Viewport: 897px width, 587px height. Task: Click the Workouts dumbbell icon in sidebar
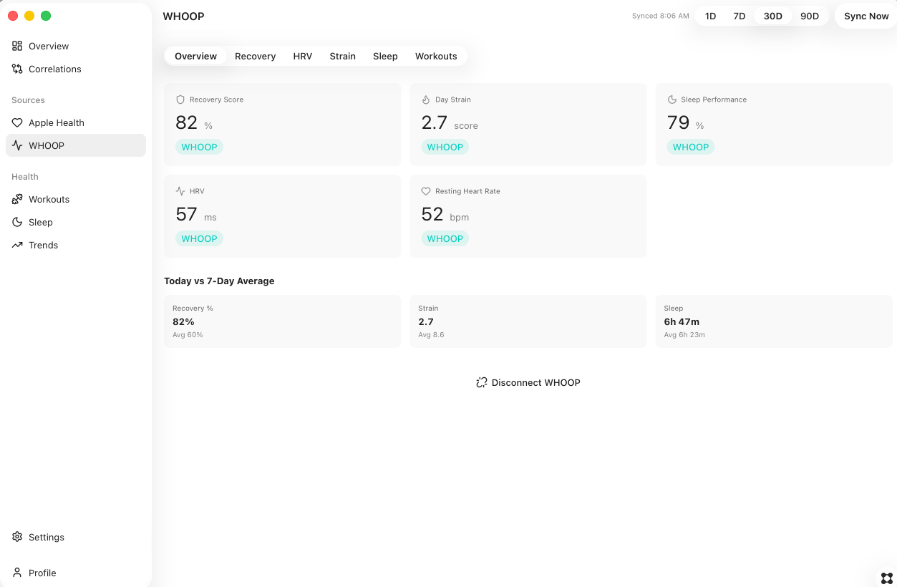point(17,199)
